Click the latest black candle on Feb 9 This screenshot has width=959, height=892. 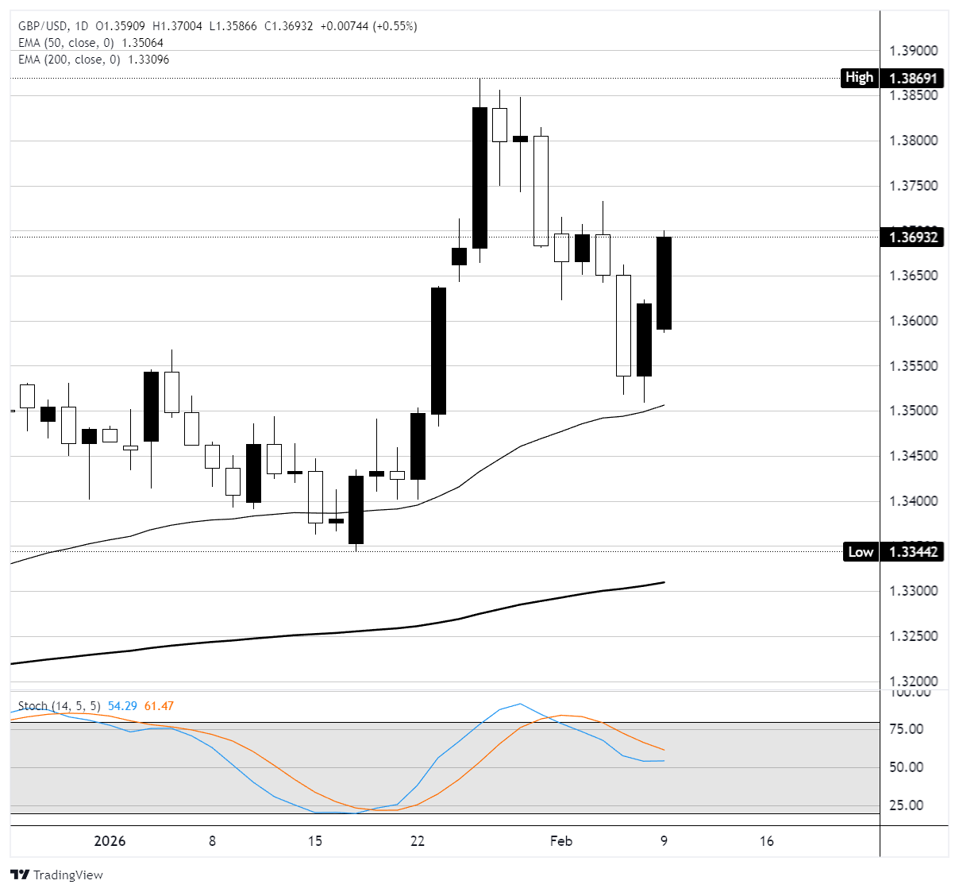[x=664, y=283]
